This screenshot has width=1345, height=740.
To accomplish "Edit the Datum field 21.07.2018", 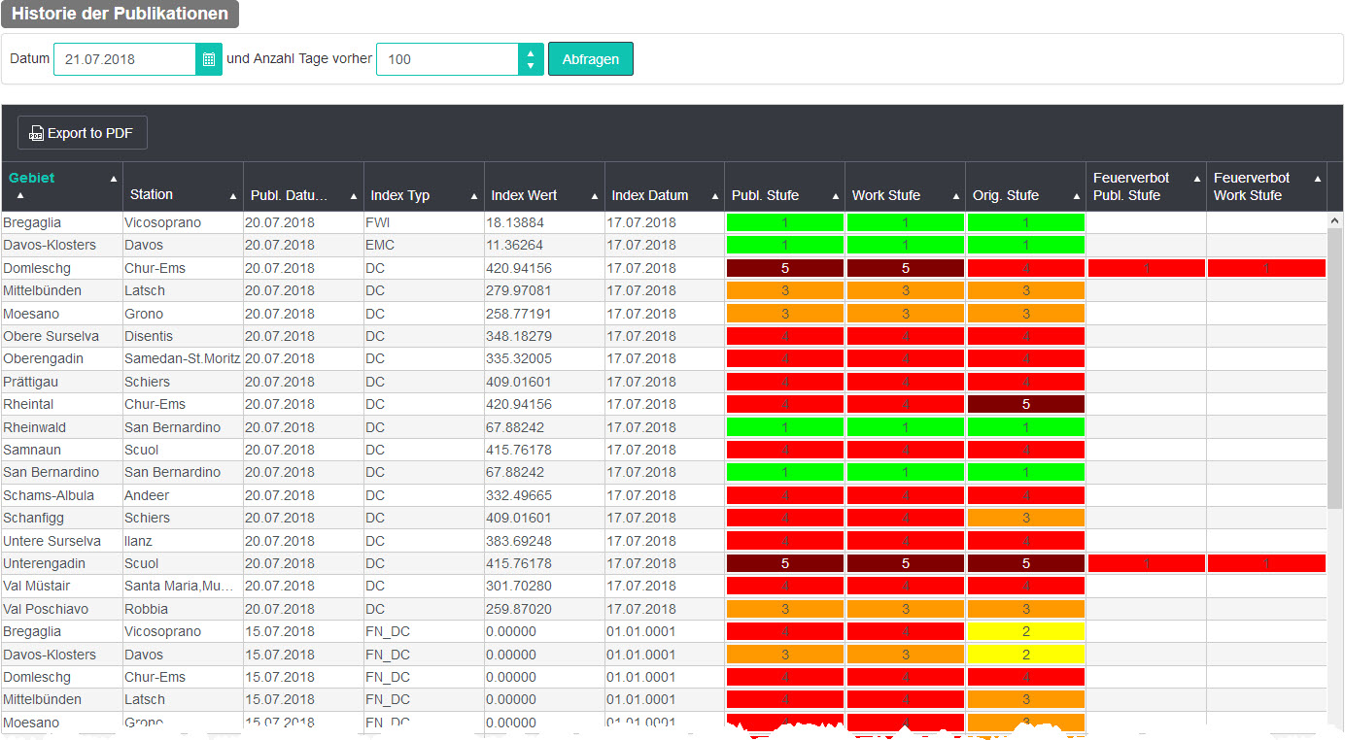I will click(124, 59).
